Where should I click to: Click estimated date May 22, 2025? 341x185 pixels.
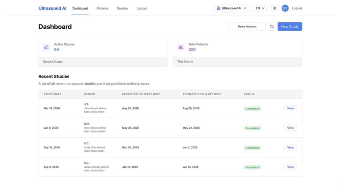(191, 128)
